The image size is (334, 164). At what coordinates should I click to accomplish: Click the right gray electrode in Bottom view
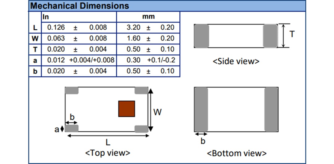tap(271, 109)
